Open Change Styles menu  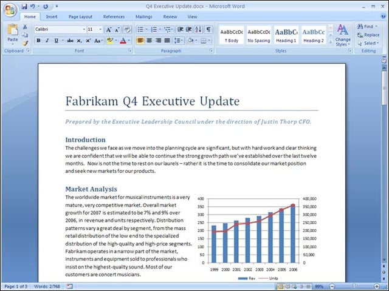[343, 35]
